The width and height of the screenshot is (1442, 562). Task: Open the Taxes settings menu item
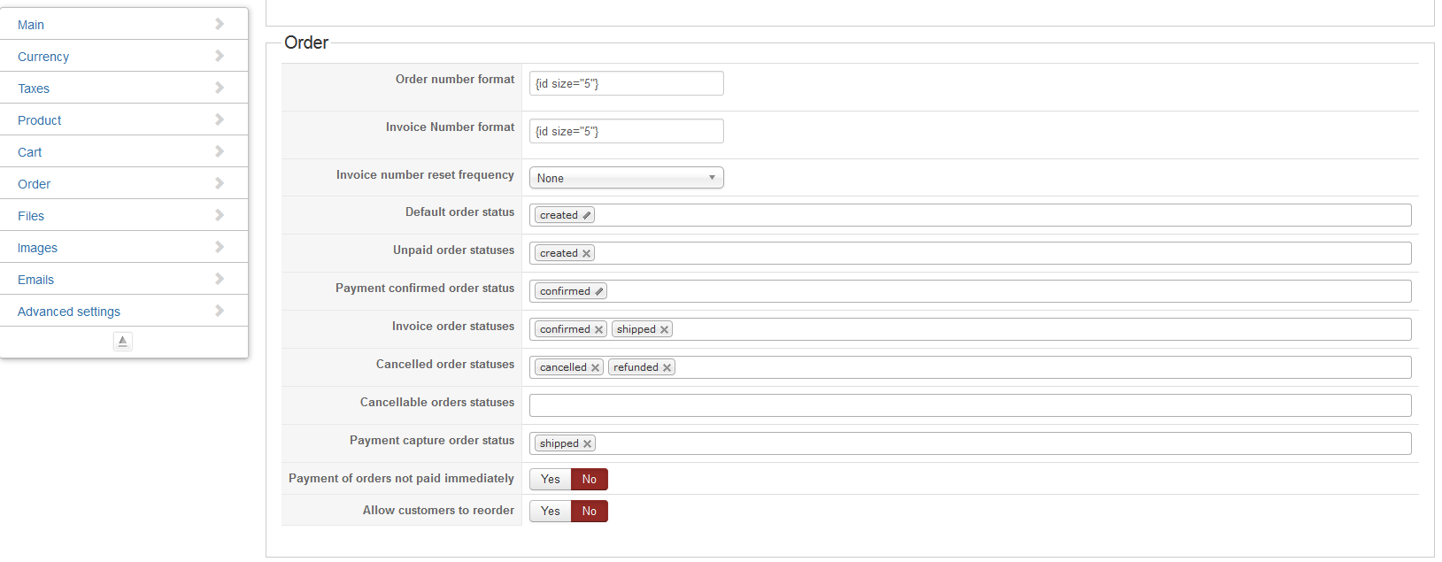coord(34,89)
